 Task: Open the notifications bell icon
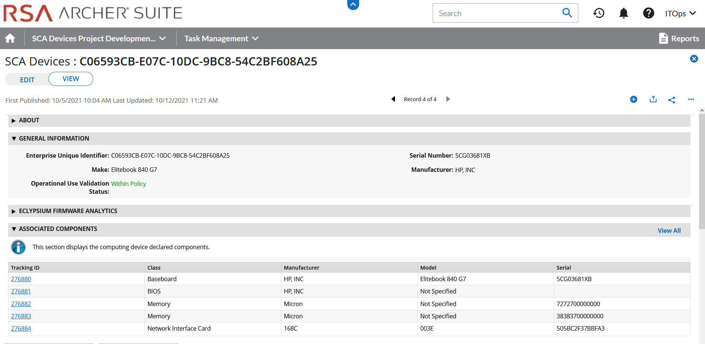pyautogui.click(x=623, y=13)
